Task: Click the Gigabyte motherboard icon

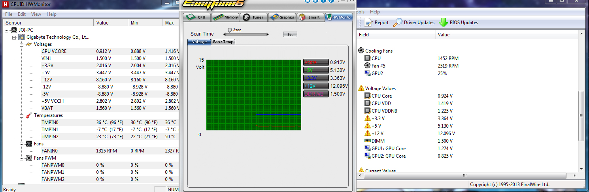Action: 21,37
